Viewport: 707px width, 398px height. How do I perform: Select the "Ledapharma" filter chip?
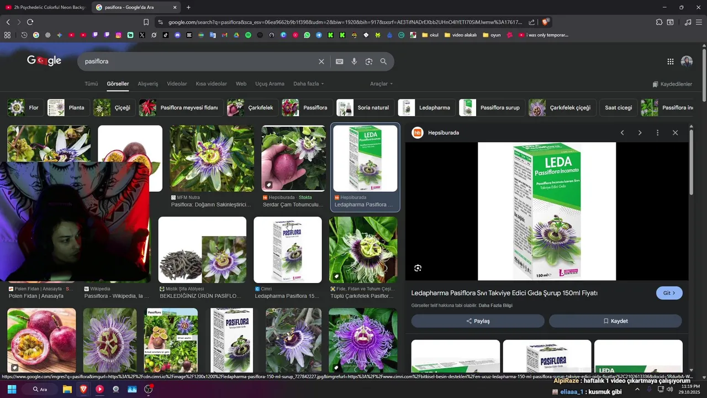426,108
